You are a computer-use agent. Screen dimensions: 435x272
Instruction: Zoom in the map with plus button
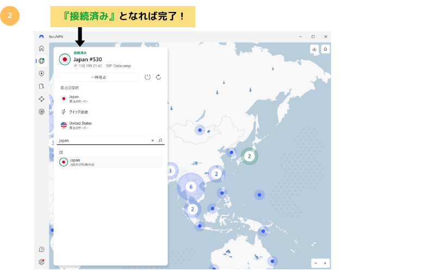pyautogui.click(x=325, y=263)
